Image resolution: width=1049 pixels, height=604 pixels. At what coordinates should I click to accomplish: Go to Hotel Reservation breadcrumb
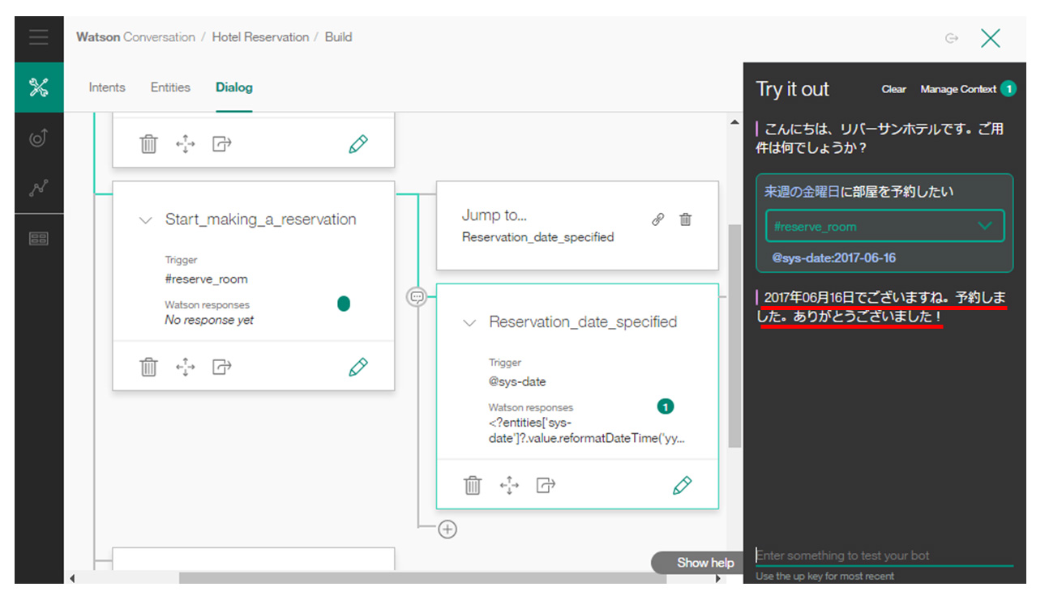coord(260,37)
